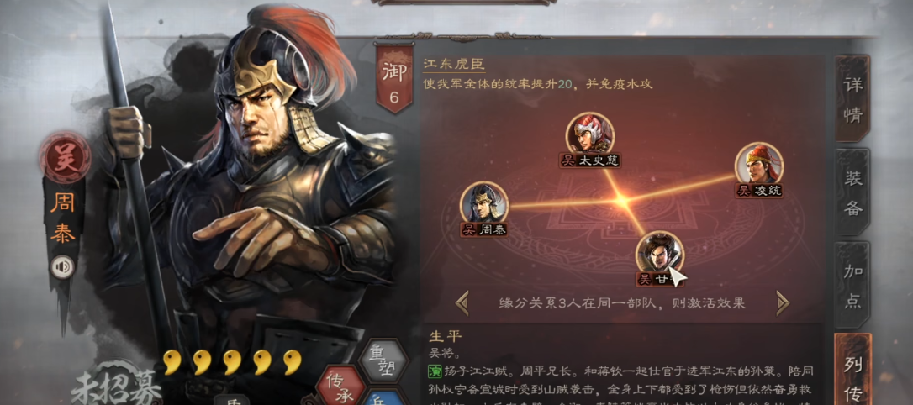913x405 pixels.
Task: Show next bond with right arrow
Action: [783, 303]
